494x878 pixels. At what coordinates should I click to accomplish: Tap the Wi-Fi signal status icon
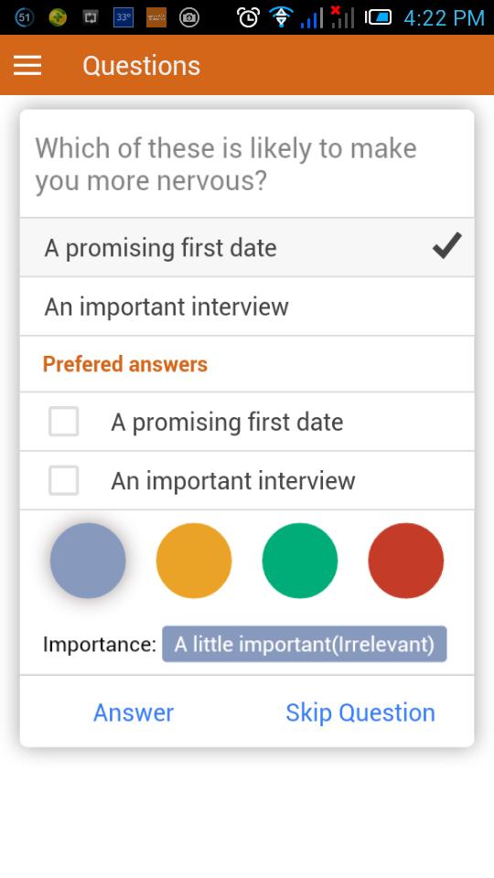(281, 18)
